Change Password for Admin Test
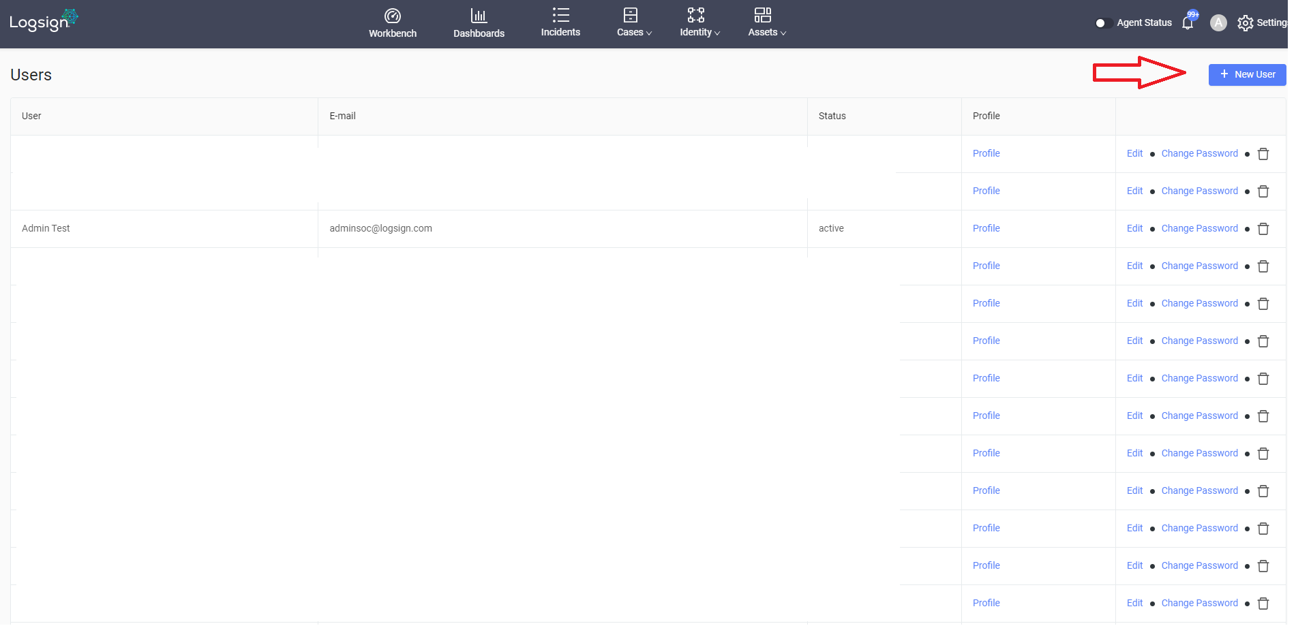This screenshot has height=626, width=1296. [x=1199, y=228]
